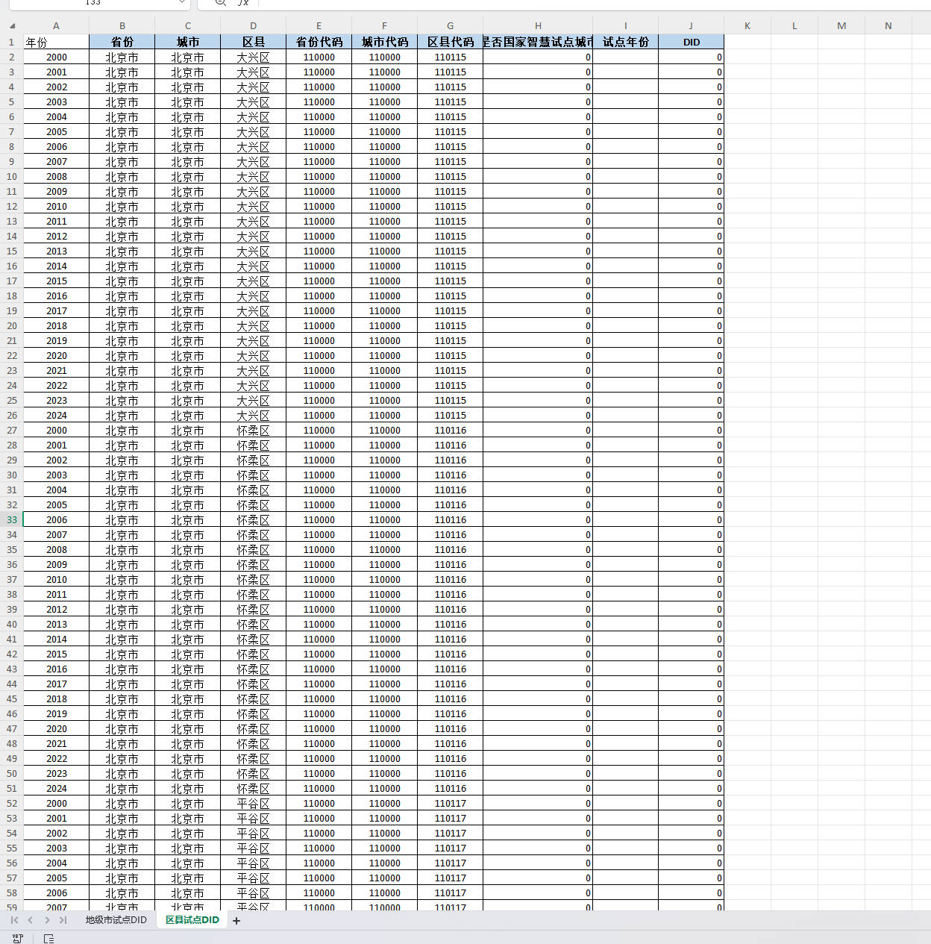Go to previous sheet tab arrow
The image size is (931, 944).
point(31,920)
